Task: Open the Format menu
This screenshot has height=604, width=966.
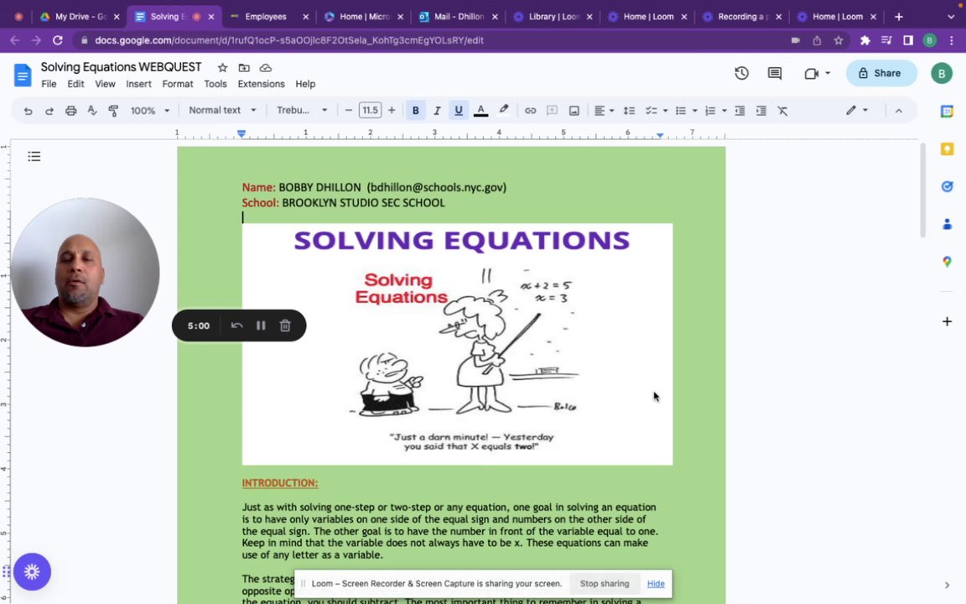Action: (178, 84)
